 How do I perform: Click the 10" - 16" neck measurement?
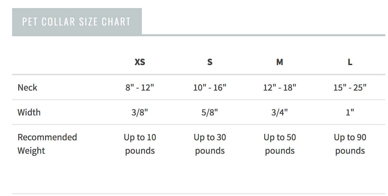pyautogui.click(x=210, y=88)
